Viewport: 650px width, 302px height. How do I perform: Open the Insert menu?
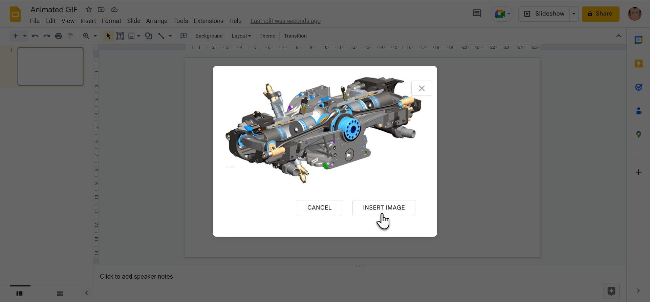[88, 21]
